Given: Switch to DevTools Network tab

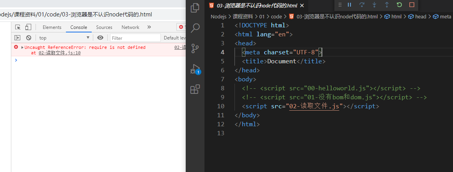Looking at the screenshot, I should pos(130,27).
